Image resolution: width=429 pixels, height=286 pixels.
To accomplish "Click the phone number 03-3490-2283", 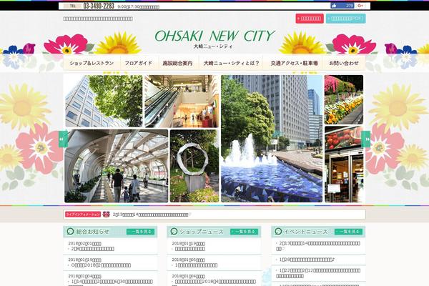I will point(99,6).
